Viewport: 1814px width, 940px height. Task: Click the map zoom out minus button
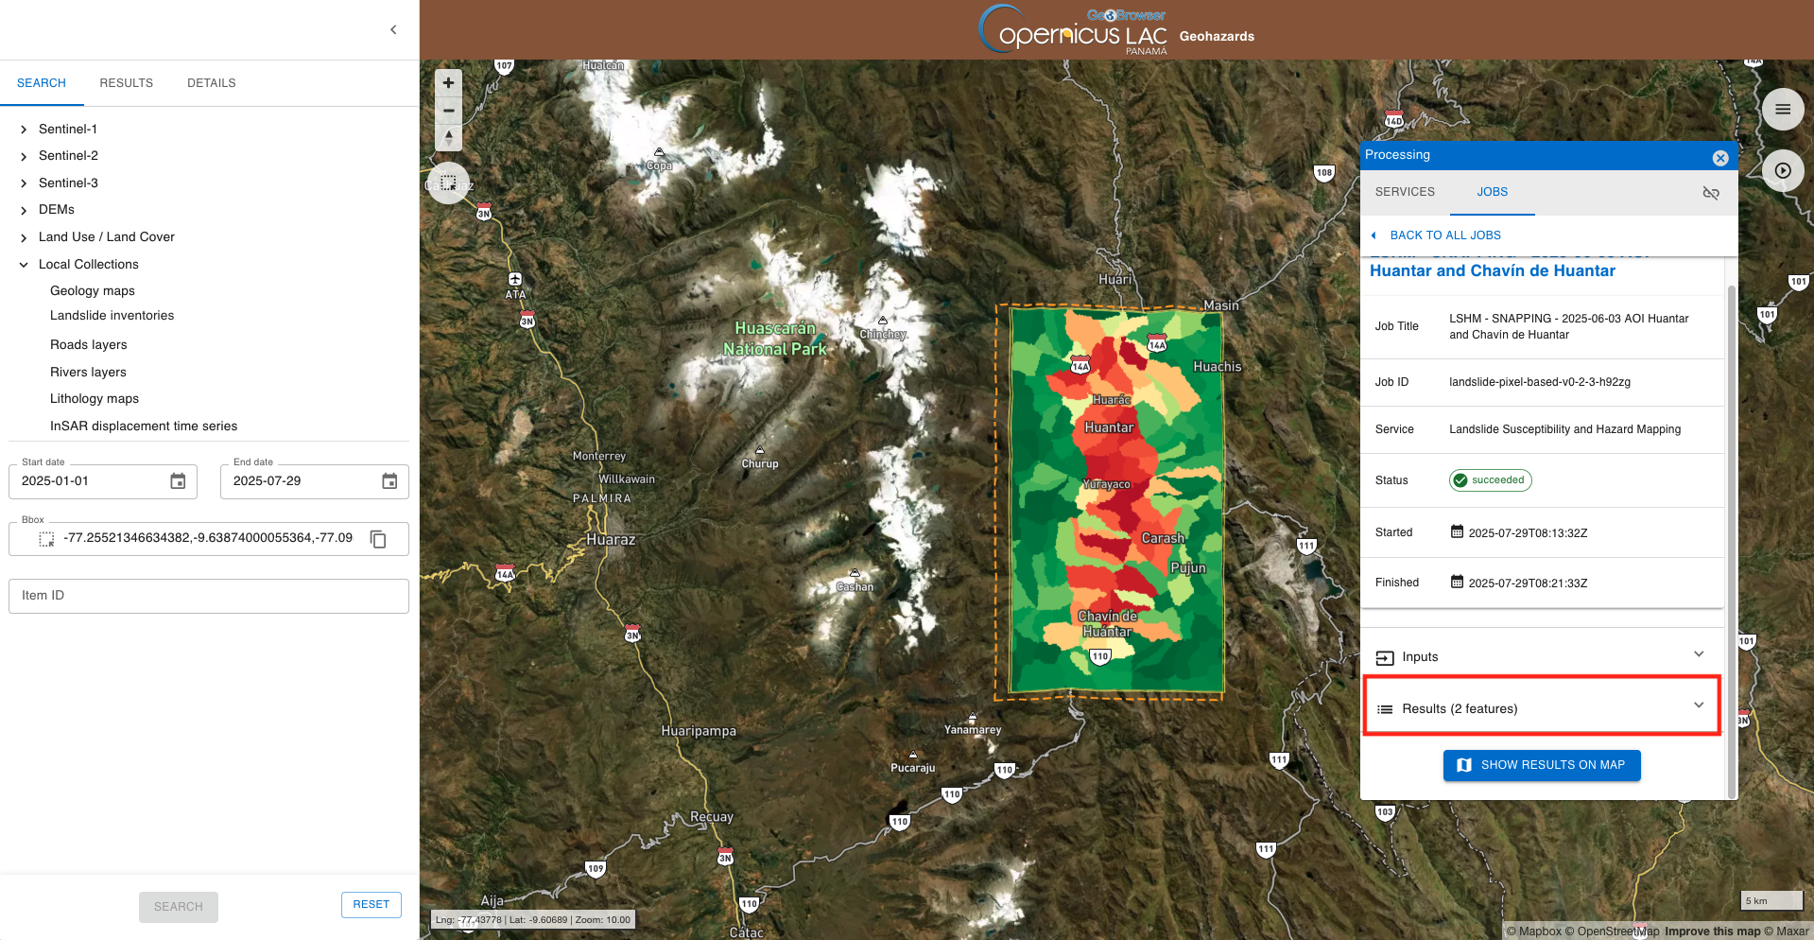(x=448, y=111)
